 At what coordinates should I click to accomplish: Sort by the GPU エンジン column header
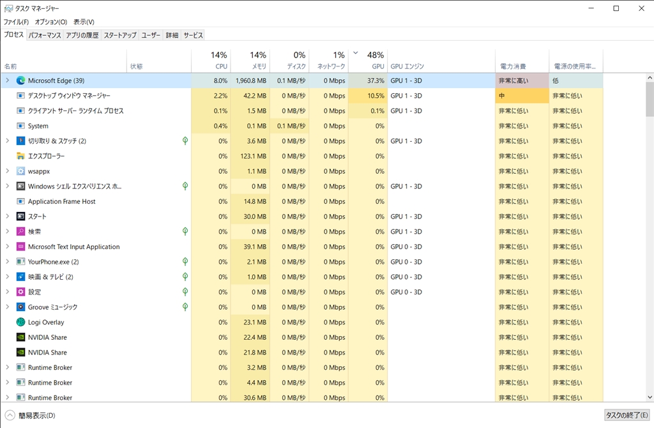pos(441,61)
